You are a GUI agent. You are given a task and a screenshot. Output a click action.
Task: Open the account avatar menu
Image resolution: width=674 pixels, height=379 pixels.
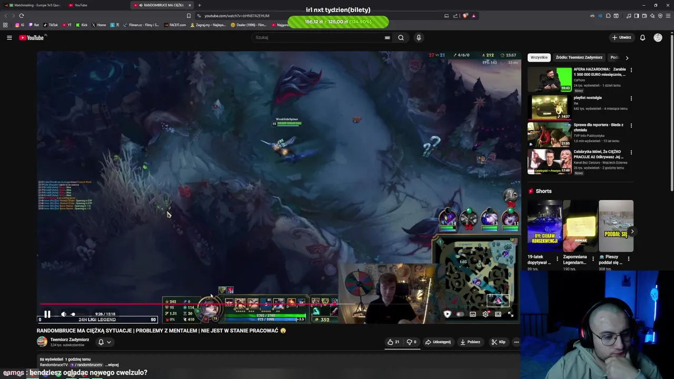658,37
